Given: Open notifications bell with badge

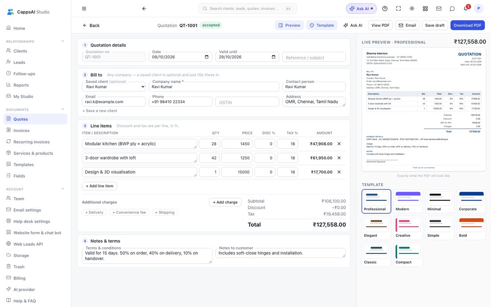Looking at the screenshot, I should coord(466,8).
